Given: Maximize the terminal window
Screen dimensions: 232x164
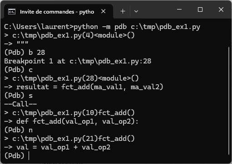Looking at the screenshot, I should pos(200,10).
